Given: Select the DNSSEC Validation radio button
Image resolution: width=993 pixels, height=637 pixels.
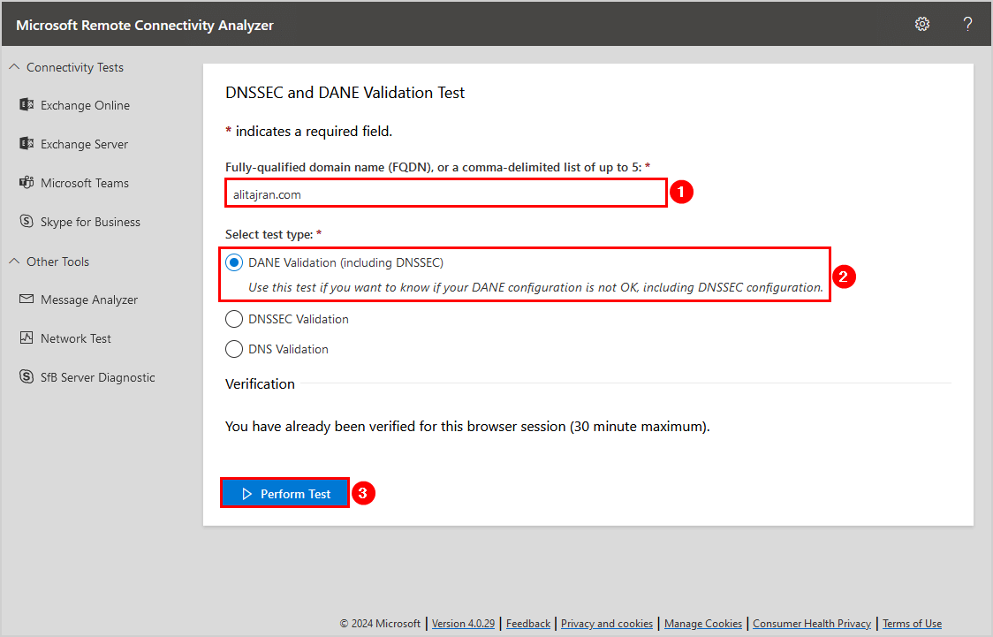Looking at the screenshot, I should 234,319.
